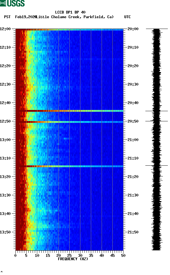Click the 13:20 PST time label
This screenshot has height=275, width=170.
(5, 177)
